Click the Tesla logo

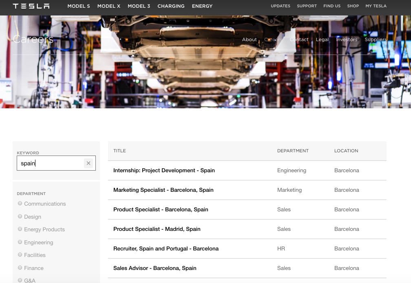click(x=31, y=6)
